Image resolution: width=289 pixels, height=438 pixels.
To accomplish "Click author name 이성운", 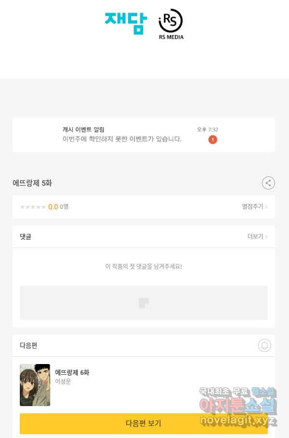I will [63, 381].
